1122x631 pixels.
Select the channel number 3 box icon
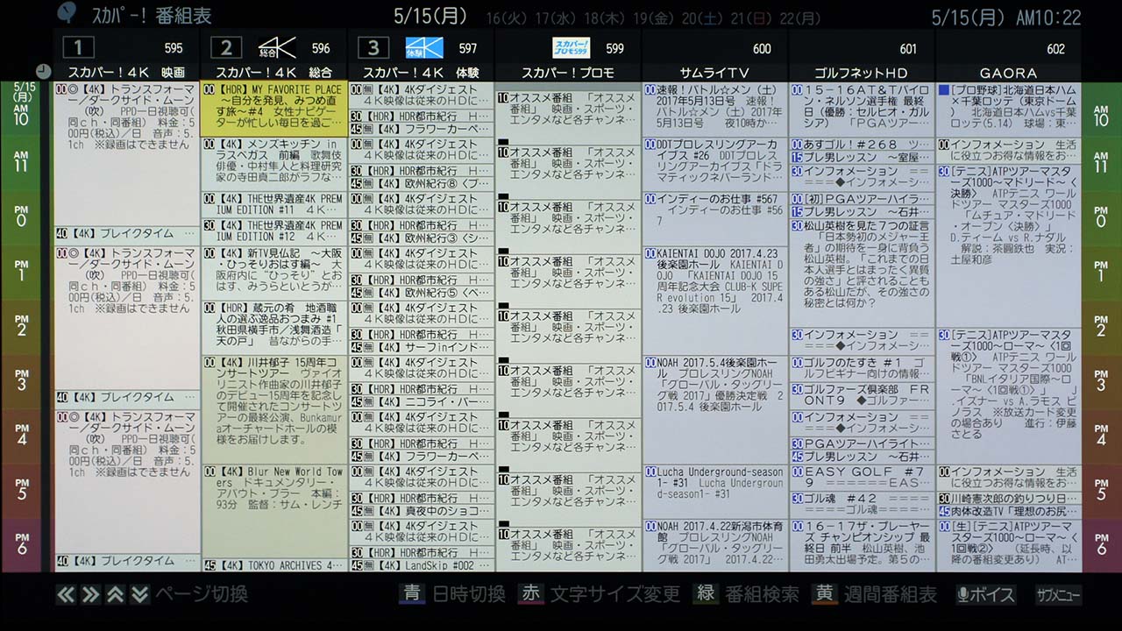(x=373, y=47)
